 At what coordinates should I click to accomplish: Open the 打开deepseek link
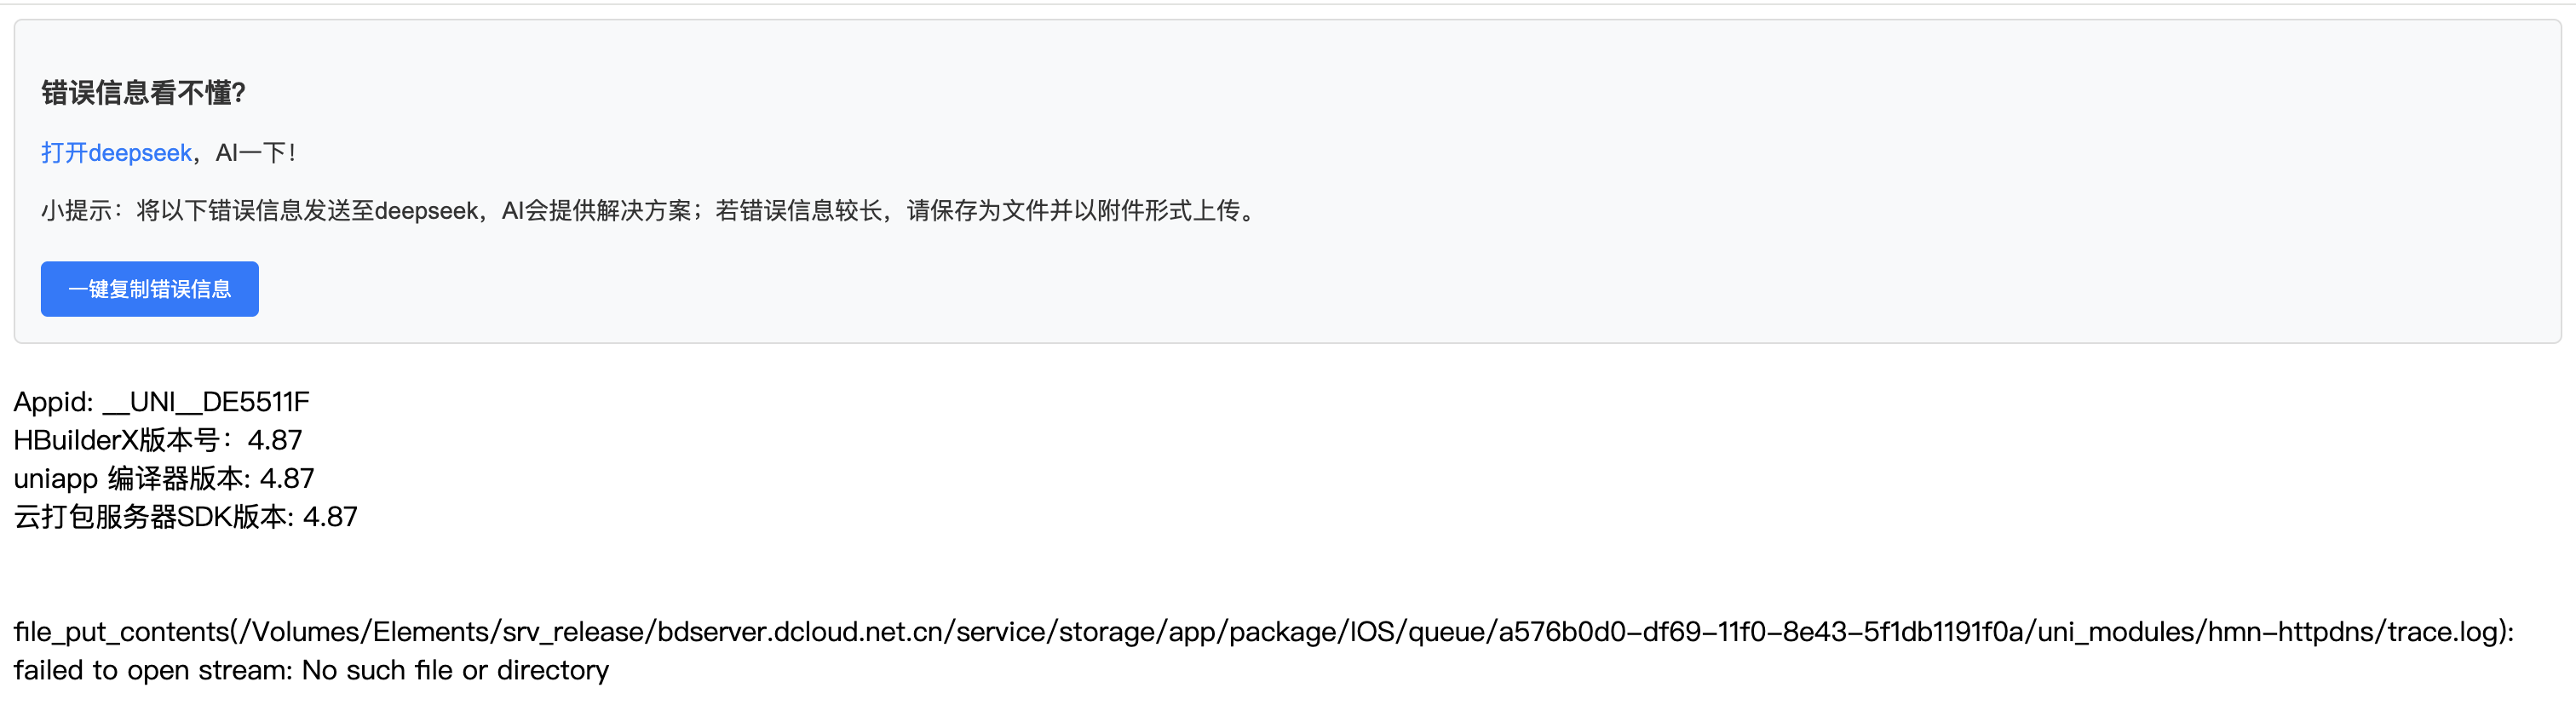click(116, 153)
